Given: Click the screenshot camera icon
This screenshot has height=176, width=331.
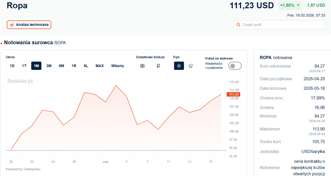Looking at the screenshot, I should (142, 66).
